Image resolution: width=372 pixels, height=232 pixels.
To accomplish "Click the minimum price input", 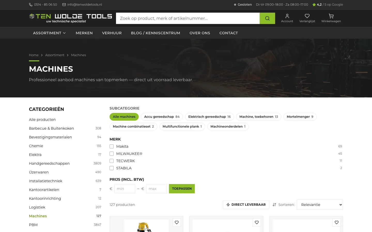I will (x=125, y=189).
